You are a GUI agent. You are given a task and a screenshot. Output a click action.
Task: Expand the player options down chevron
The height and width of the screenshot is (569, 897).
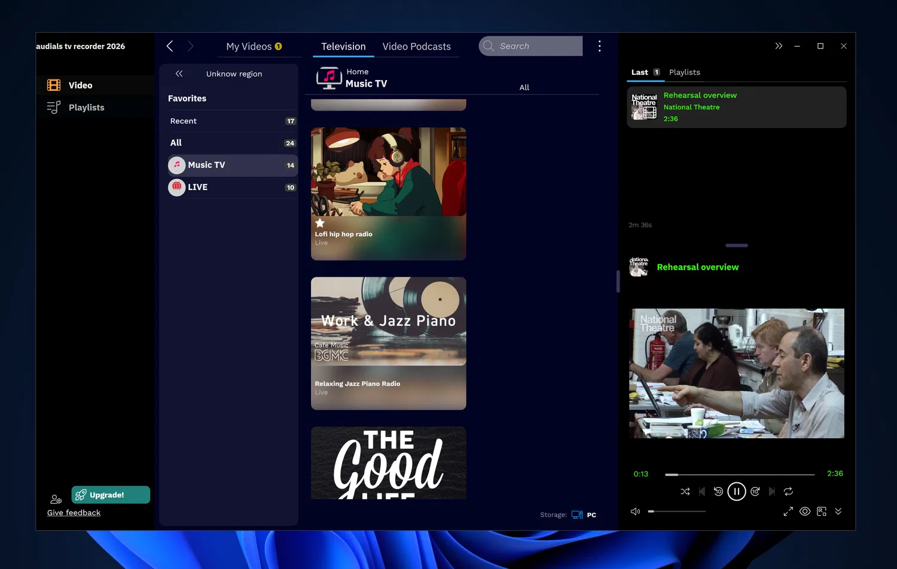tap(838, 512)
